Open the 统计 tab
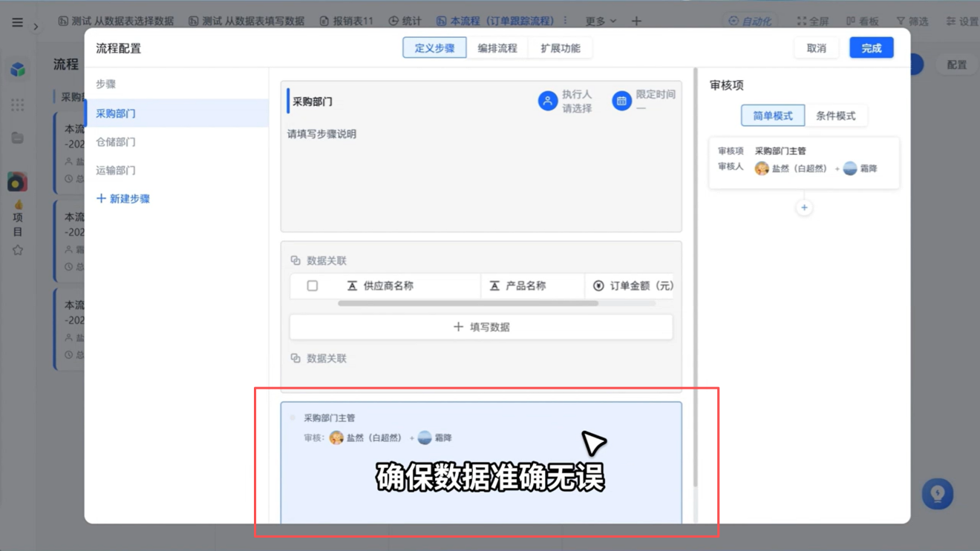This screenshot has height=551, width=980. coord(405,21)
